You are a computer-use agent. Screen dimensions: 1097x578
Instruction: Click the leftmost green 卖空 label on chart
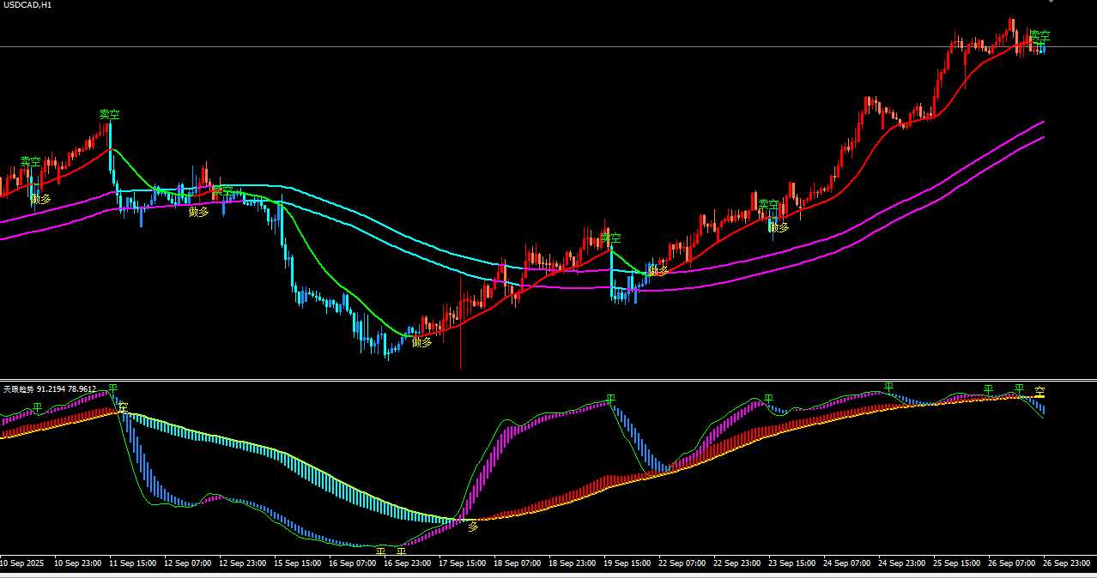pyautogui.click(x=30, y=161)
